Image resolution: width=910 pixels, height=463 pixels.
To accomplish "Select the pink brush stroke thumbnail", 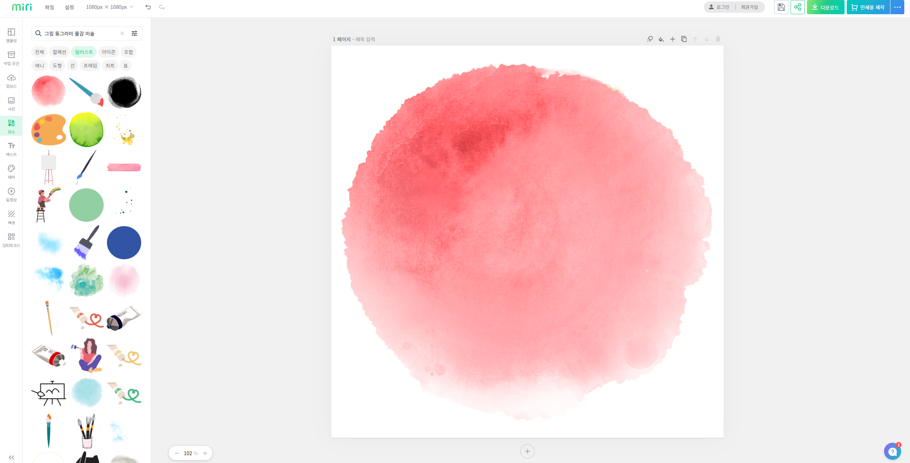I will pyautogui.click(x=124, y=167).
